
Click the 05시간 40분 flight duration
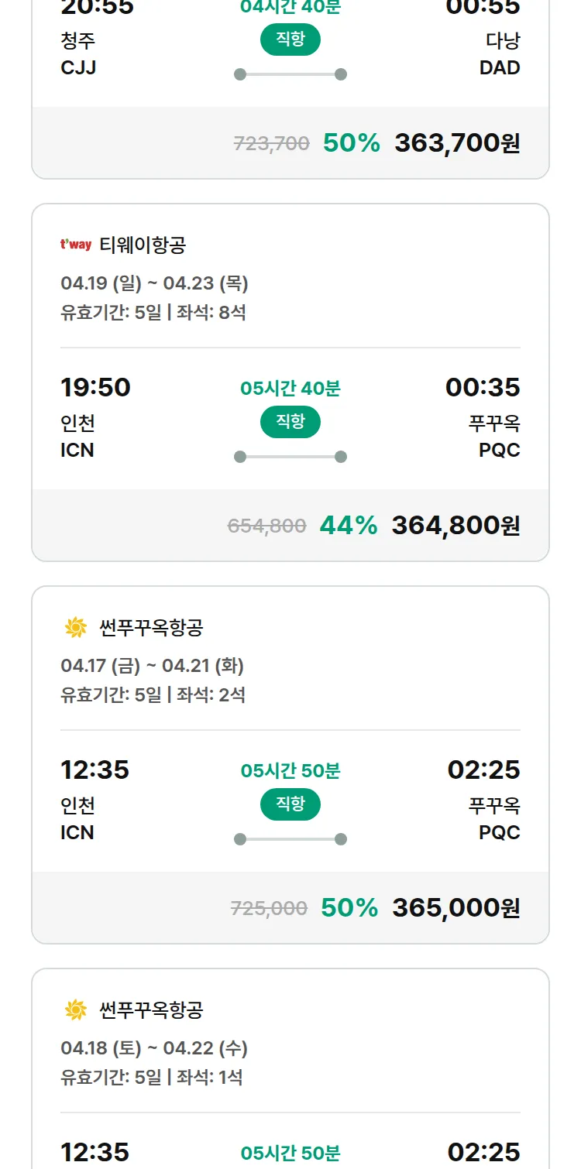pos(290,389)
